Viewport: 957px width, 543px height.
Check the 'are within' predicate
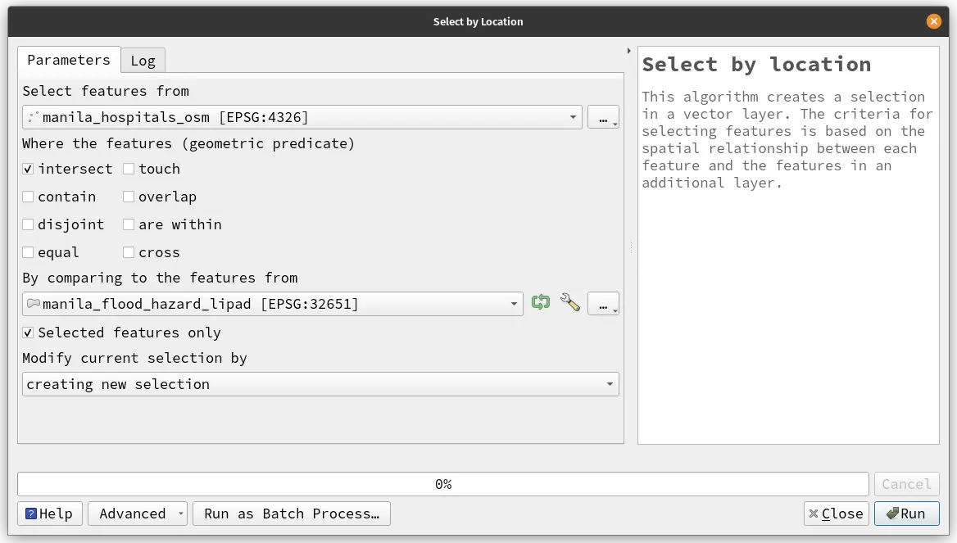click(x=129, y=224)
